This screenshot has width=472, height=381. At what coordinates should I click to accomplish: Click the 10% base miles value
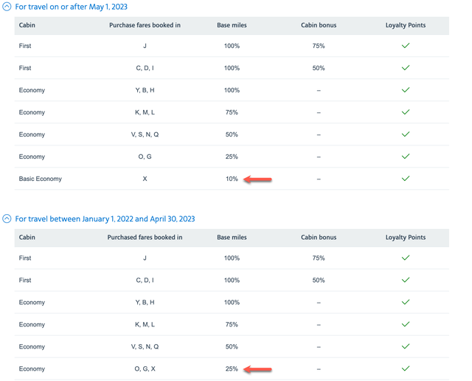[232, 179]
